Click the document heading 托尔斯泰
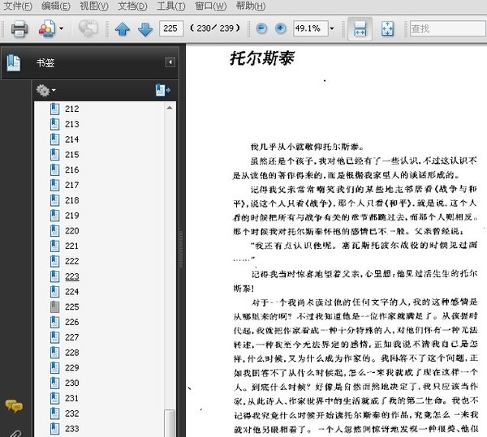Image resolution: width=487 pixels, height=437 pixels. [x=262, y=58]
